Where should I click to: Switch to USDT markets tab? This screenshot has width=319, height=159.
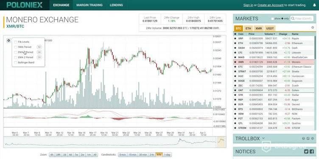coord(270,28)
